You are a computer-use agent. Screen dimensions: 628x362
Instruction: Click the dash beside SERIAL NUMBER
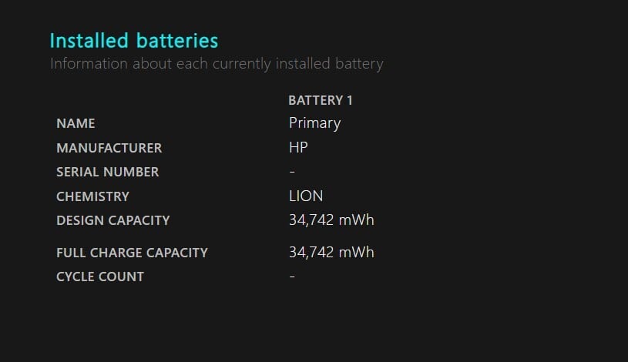click(x=292, y=172)
